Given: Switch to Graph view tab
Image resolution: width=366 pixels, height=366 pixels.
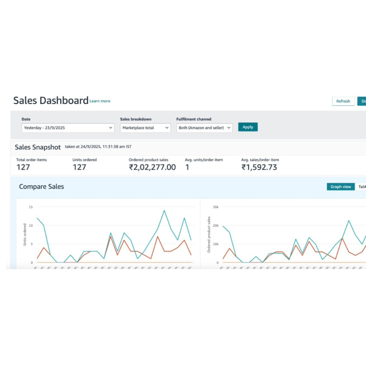Looking at the screenshot, I should (x=341, y=187).
